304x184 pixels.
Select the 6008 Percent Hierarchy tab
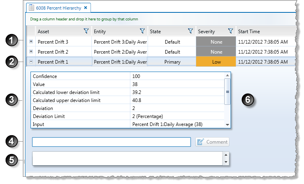(x=59, y=8)
